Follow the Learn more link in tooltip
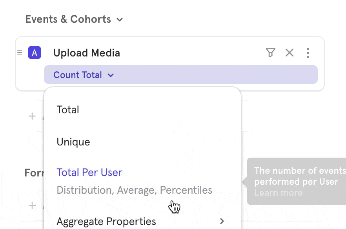346x229 pixels. (x=278, y=193)
